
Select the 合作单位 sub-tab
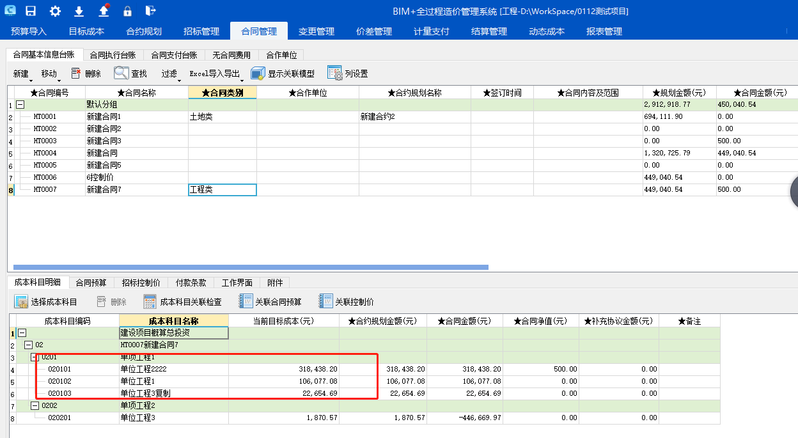tap(281, 56)
